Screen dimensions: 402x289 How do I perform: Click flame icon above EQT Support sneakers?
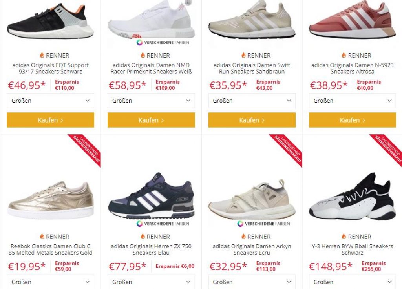pyautogui.click(x=42, y=55)
